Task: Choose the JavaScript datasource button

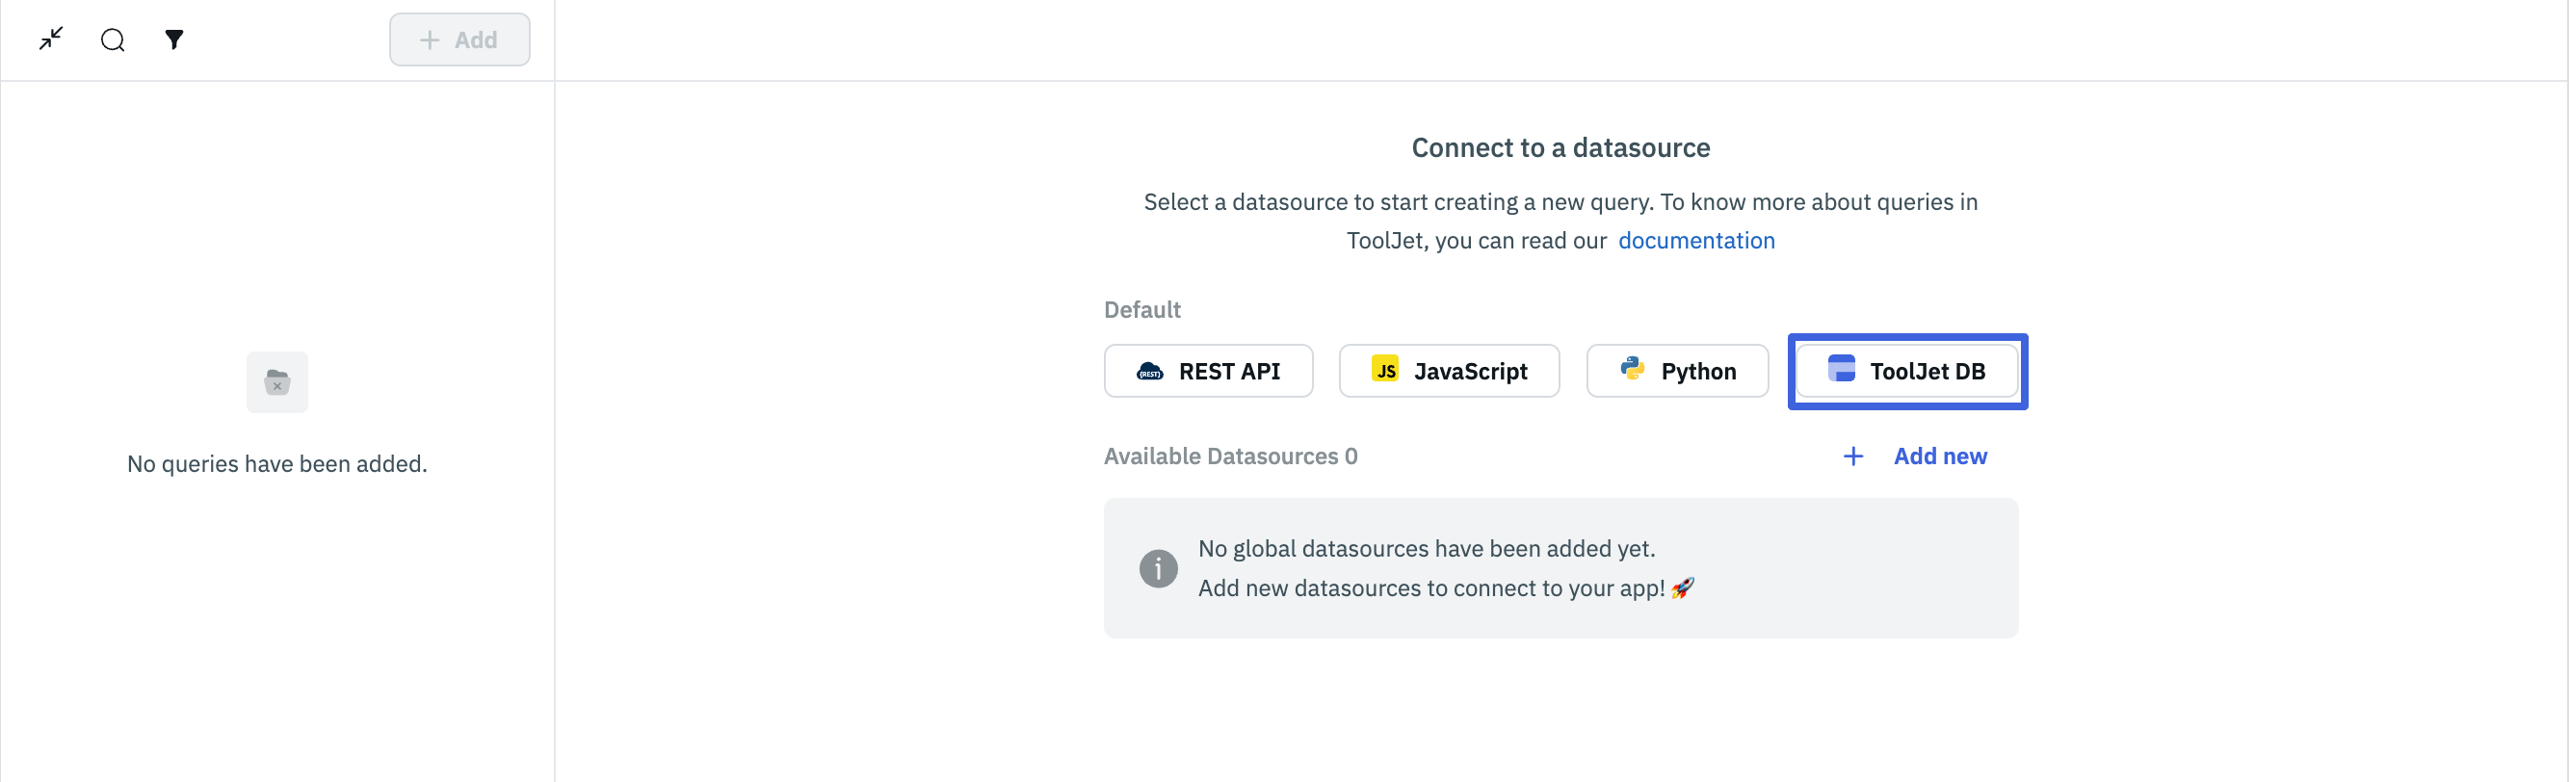Action: pyautogui.click(x=1449, y=371)
